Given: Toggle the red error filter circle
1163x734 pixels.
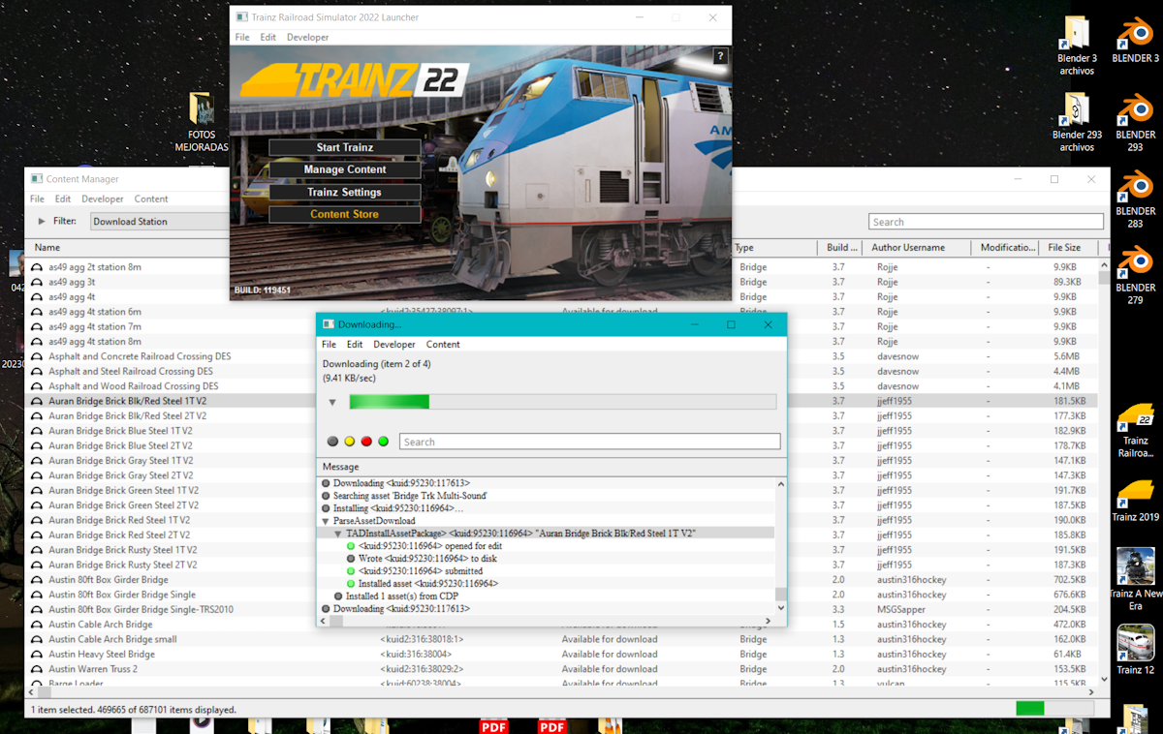Looking at the screenshot, I should coord(366,442).
